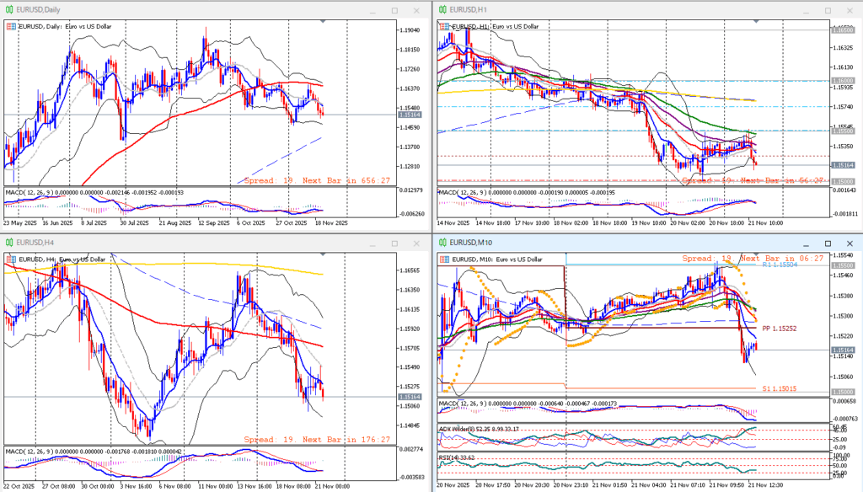This screenshot has height=492, width=863.
Task: Click the EURUSD,Daily window candlestick icon
Action: pyautogui.click(x=10, y=9)
